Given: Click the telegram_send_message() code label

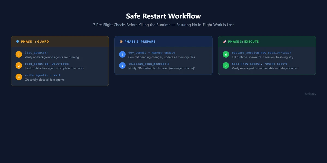Looking at the screenshot, I should [149, 64].
